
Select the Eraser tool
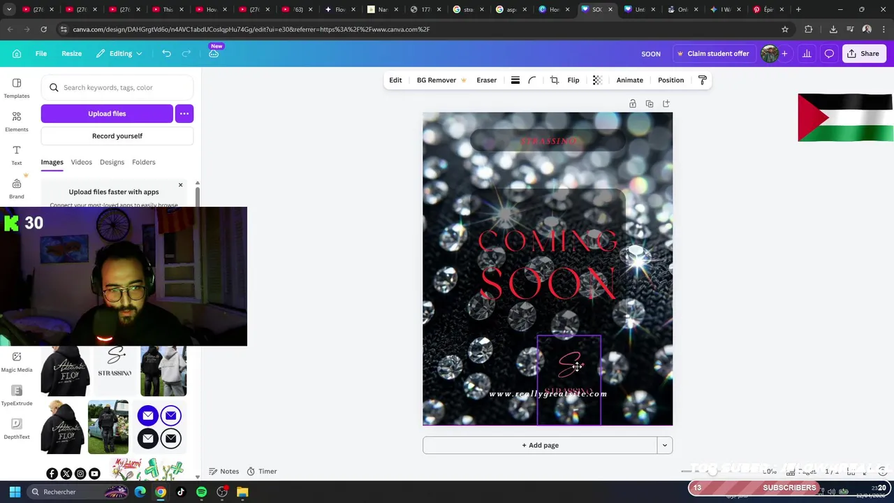tap(487, 80)
